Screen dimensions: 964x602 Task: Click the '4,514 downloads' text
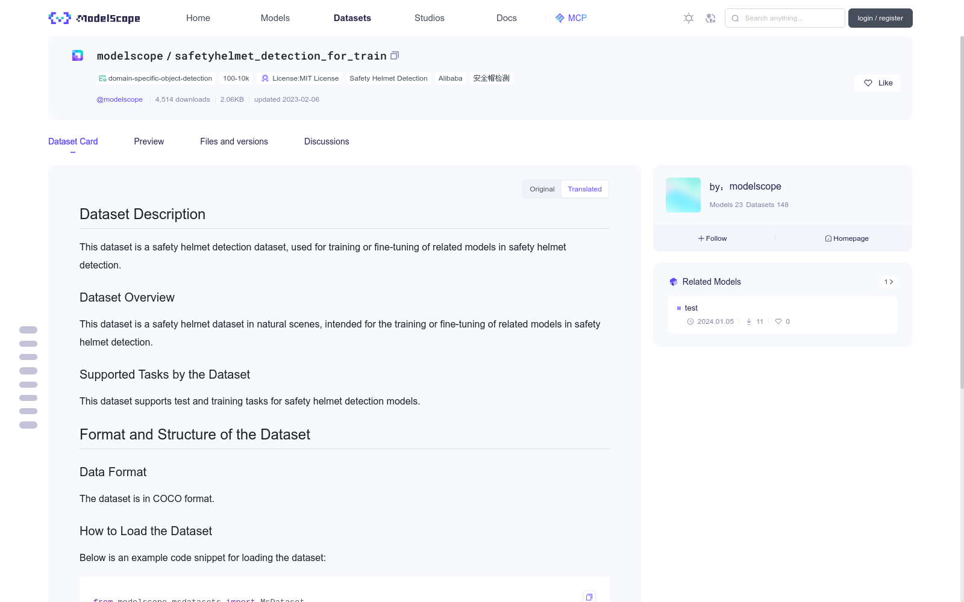click(183, 99)
